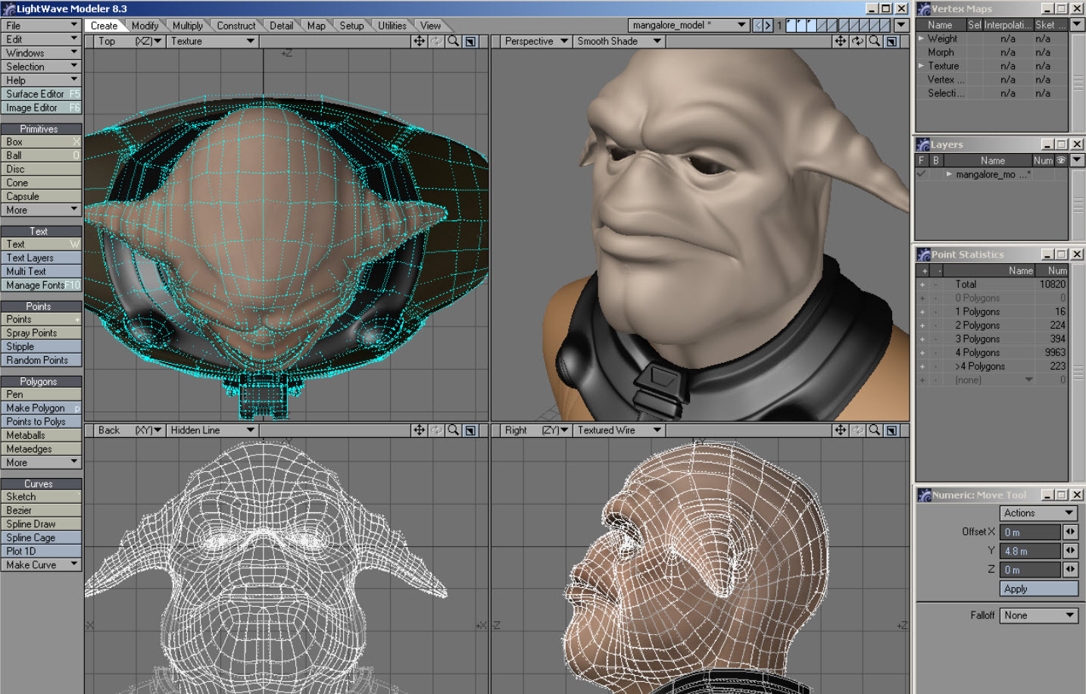The height and width of the screenshot is (694, 1086).
Task: Click plus for 2 Polygons row
Action: point(922,325)
